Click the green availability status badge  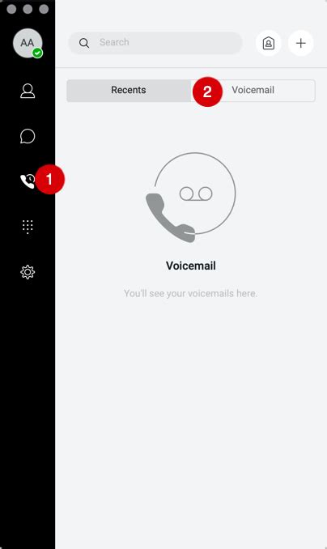37,53
